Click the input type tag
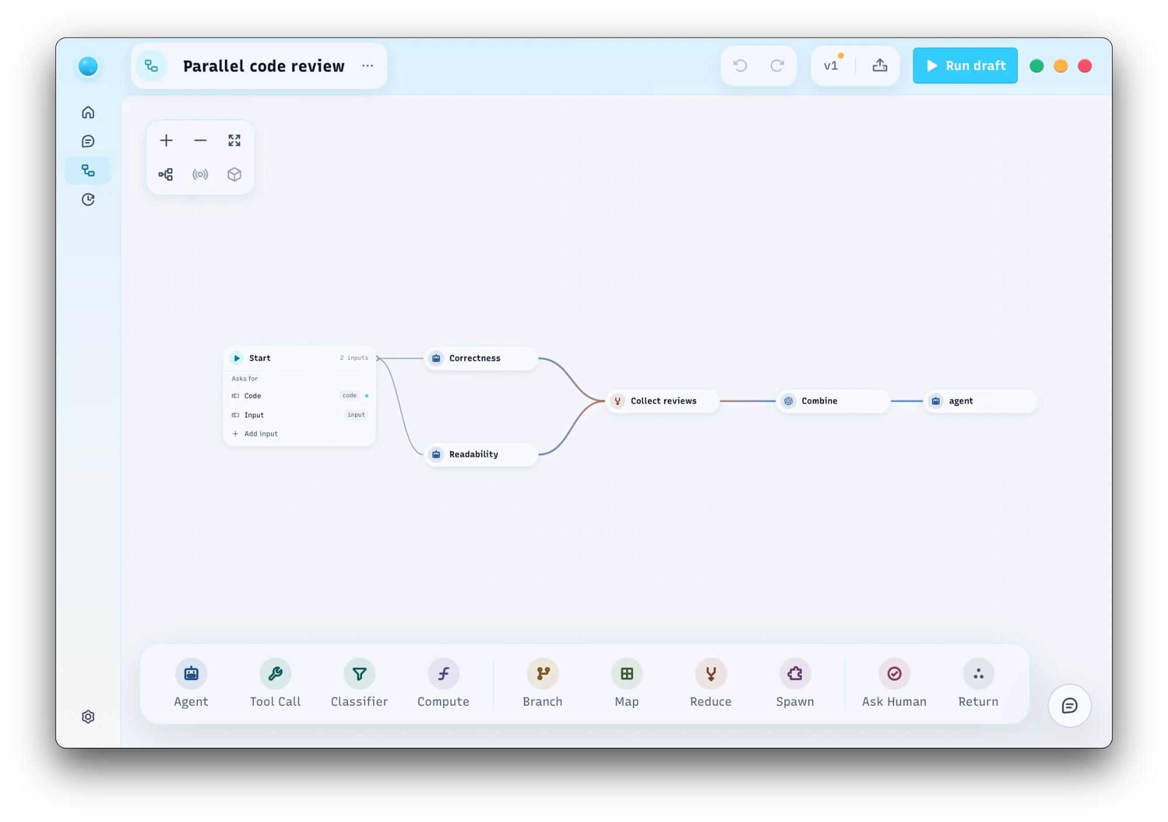The height and width of the screenshot is (822, 1168). point(356,415)
